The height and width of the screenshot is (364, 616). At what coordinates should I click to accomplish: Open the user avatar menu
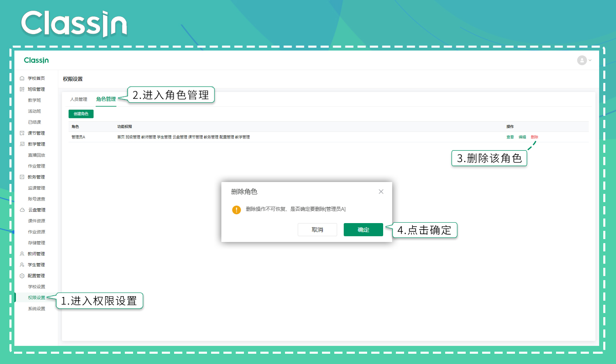pyautogui.click(x=582, y=60)
